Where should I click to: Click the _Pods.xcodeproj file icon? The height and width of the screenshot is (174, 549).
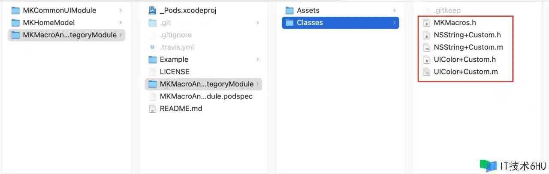(152, 10)
